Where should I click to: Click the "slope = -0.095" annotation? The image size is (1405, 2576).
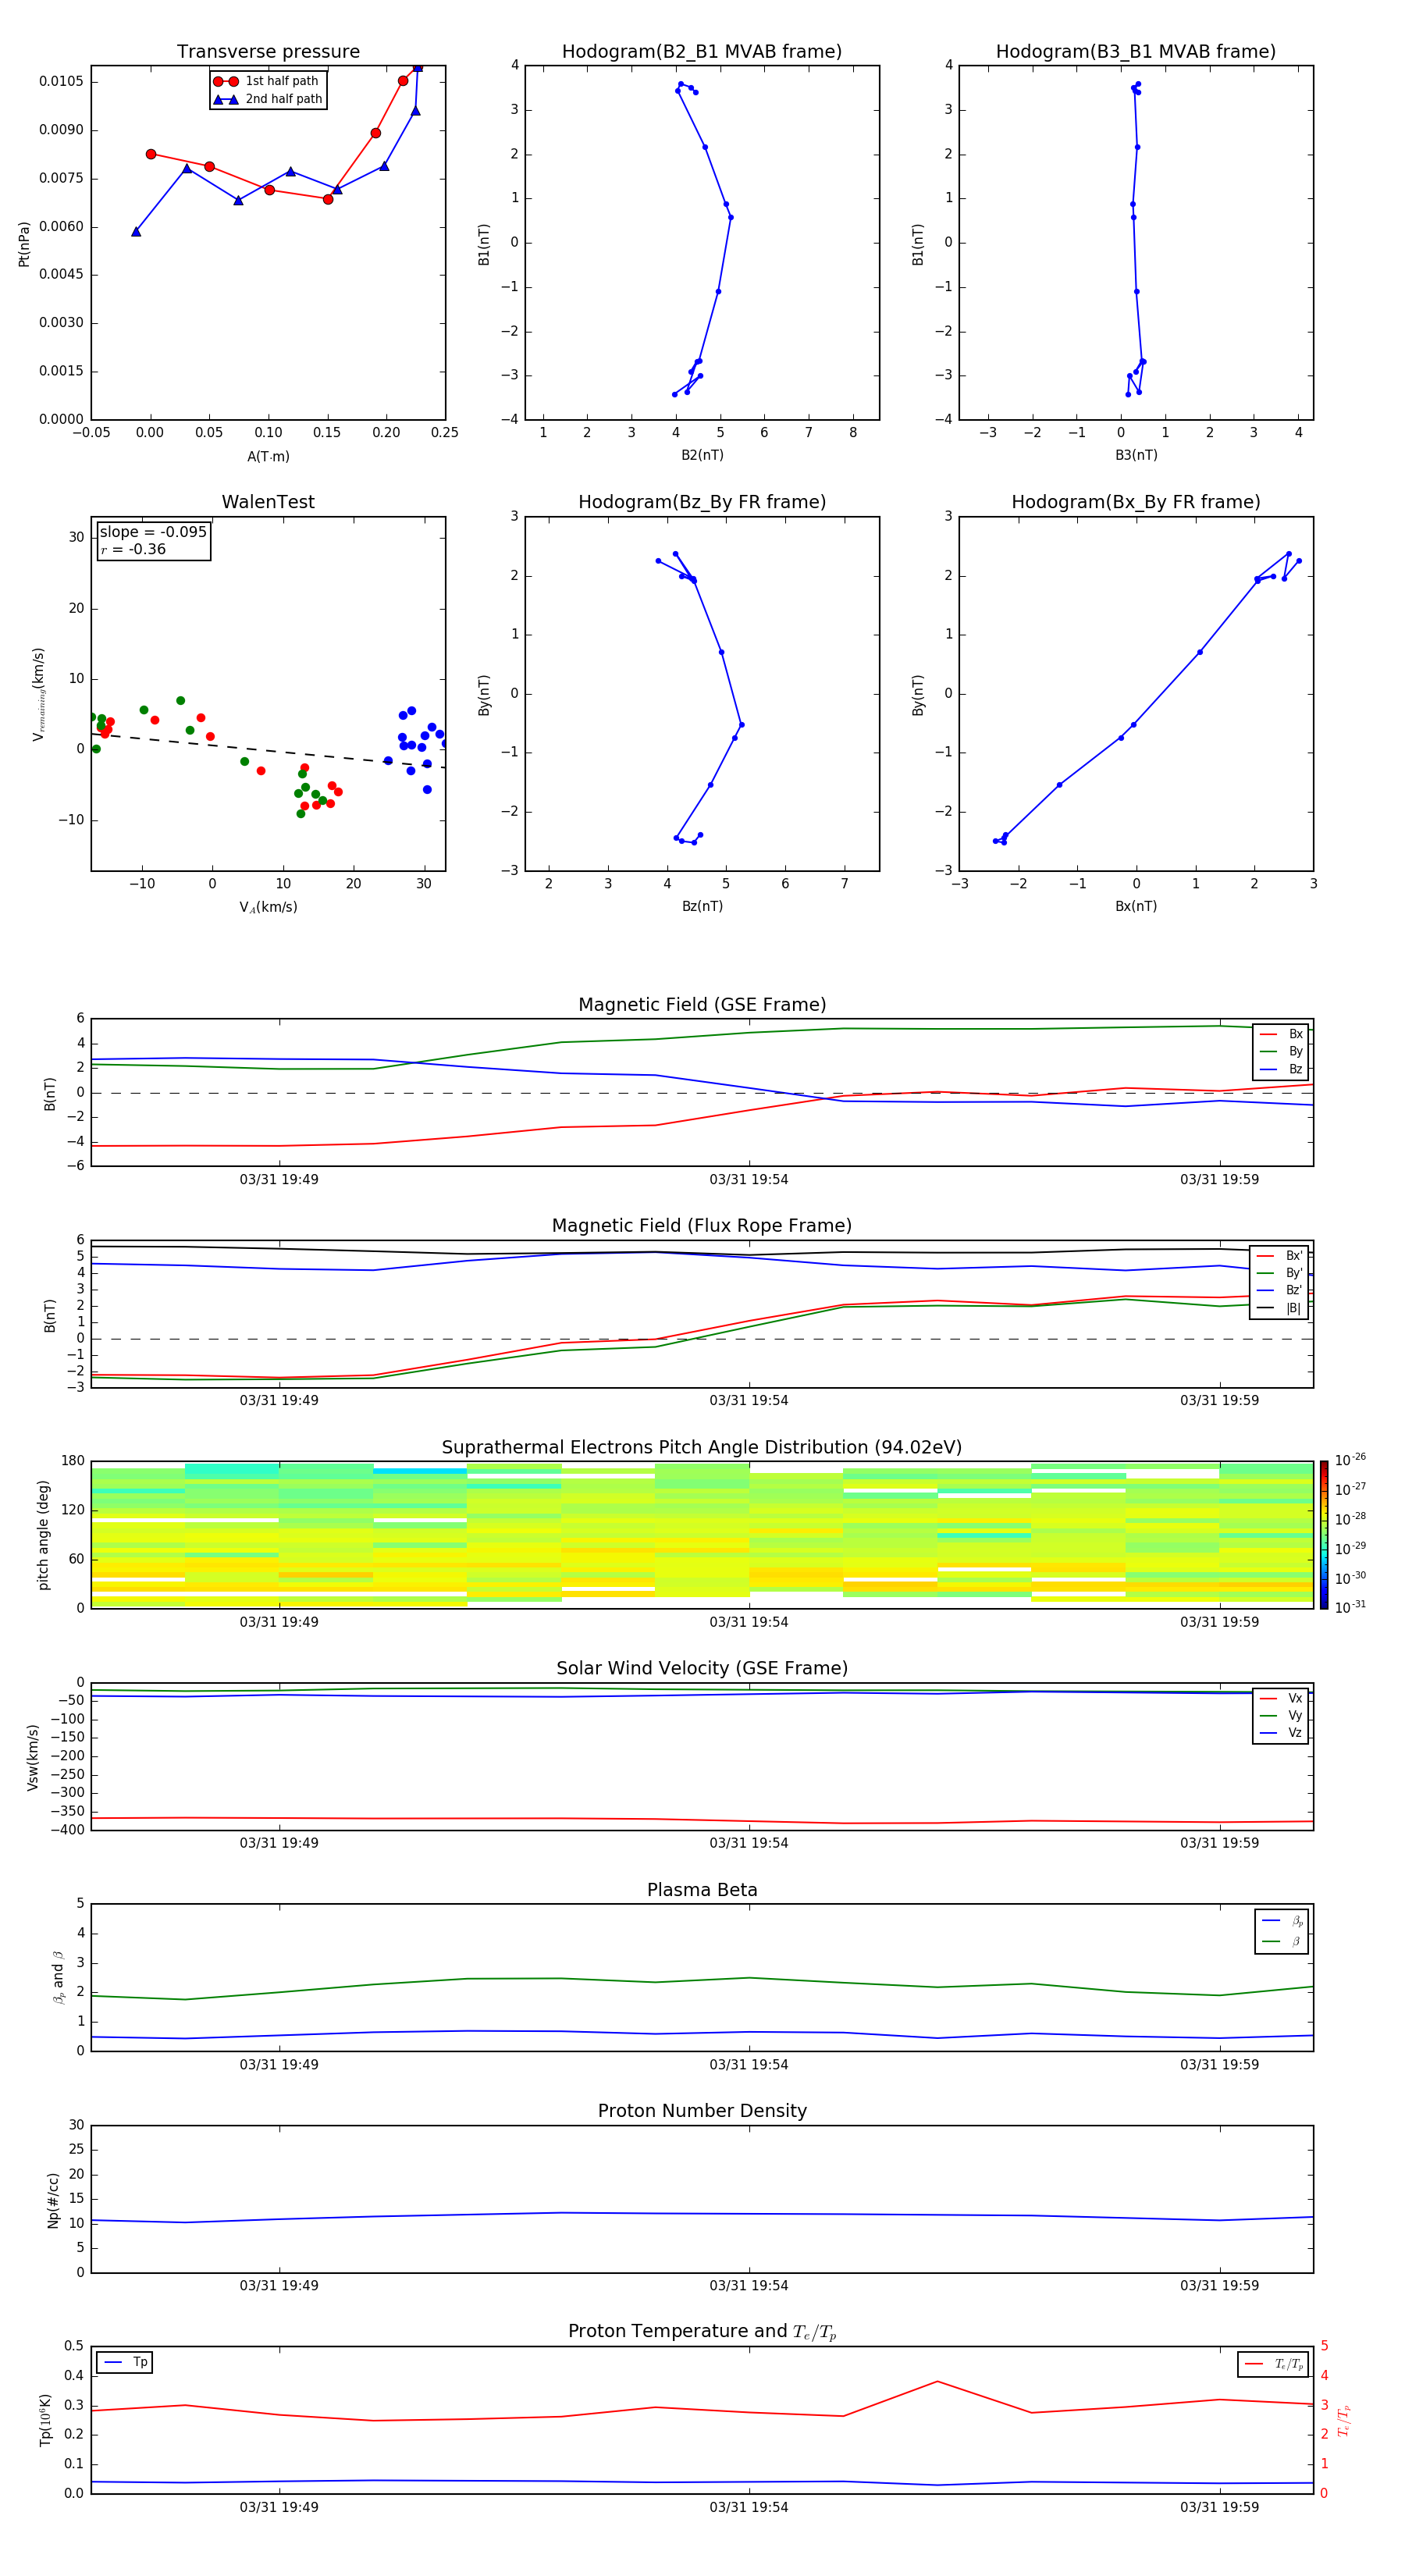153,532
